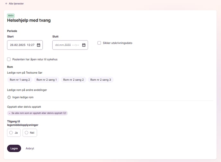
Task: Choose Rom nr 2 seng 3
Action: point(101,80)
